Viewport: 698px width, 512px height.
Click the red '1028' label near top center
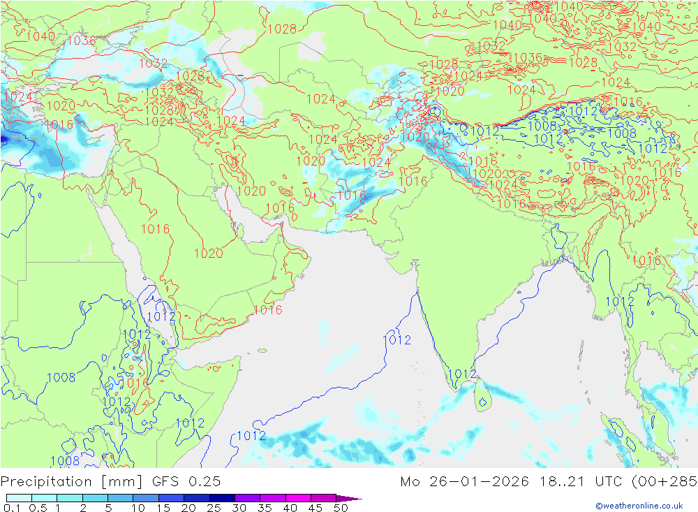282,29
